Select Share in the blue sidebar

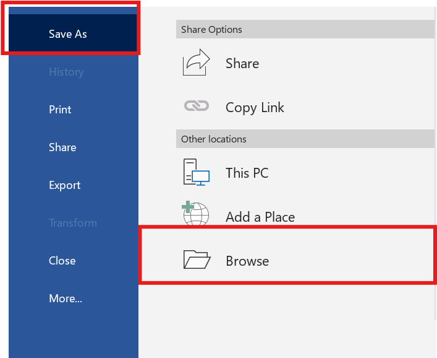[62, 147]
